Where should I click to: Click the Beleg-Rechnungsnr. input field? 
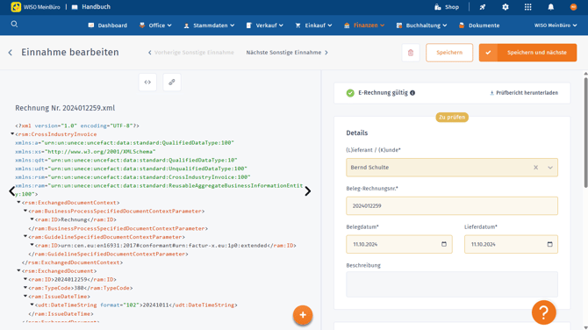pos(452,206)
